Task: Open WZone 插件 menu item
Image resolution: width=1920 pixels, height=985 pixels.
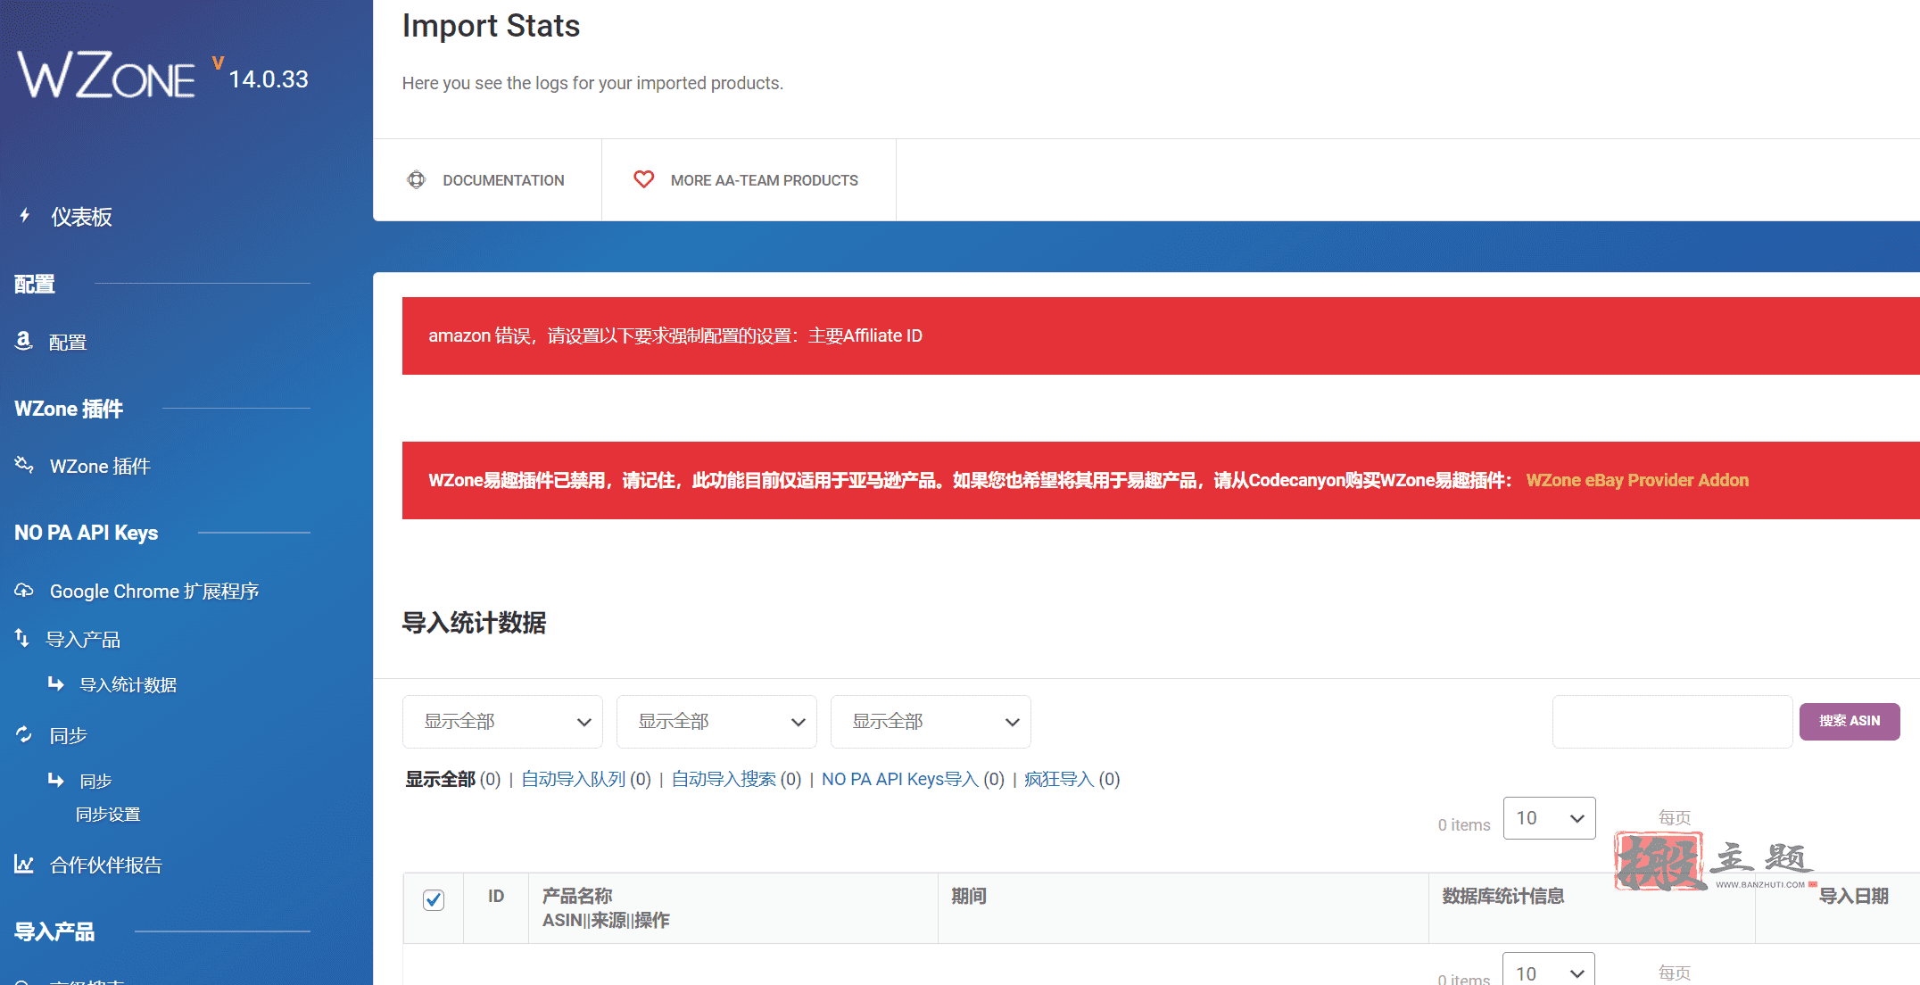Action: 100,467
